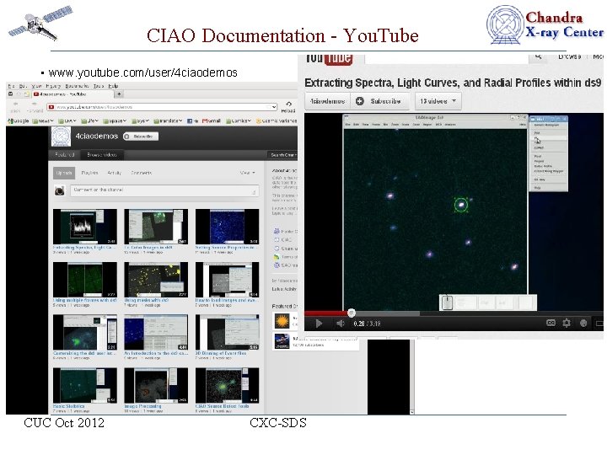Open the Basic Statistics video link
Viewport: 607px width, 455px height.
click(68, 406)
